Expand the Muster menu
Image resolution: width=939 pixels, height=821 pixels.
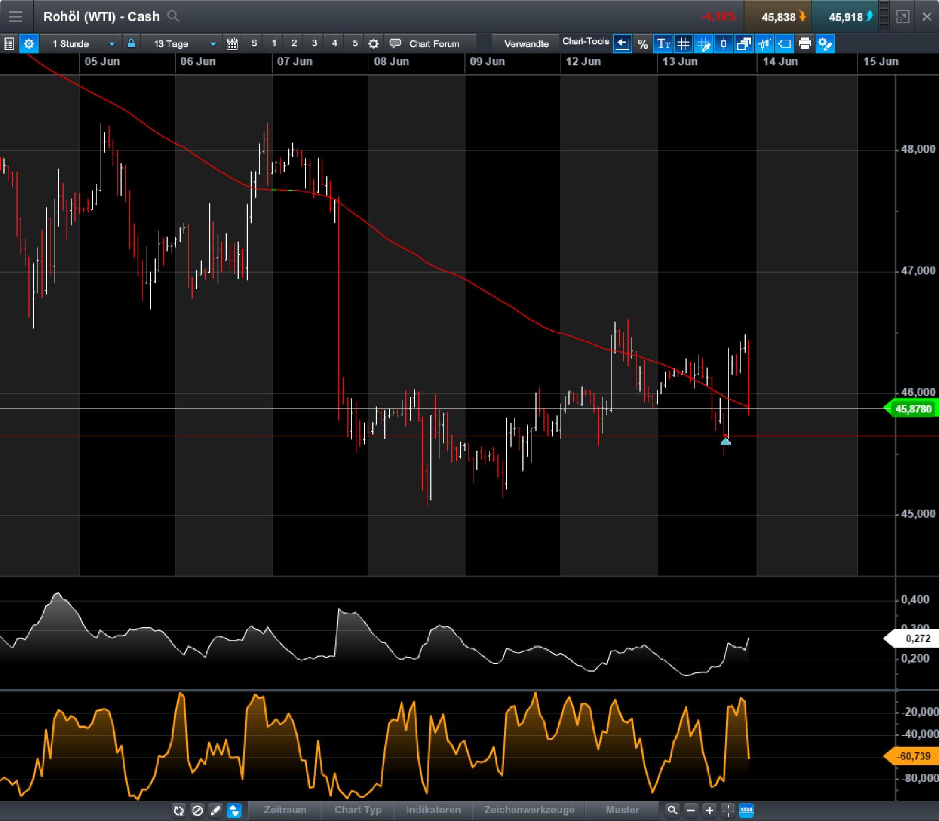click(622, 811)
